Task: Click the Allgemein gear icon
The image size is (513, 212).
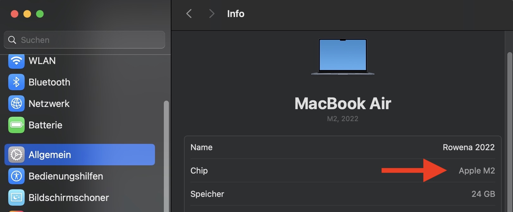Action: (x=16, y=155)
